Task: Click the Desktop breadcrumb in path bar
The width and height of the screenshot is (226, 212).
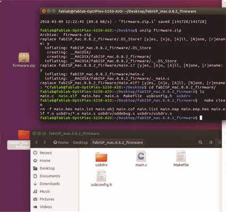Action: tap(80, 143)
